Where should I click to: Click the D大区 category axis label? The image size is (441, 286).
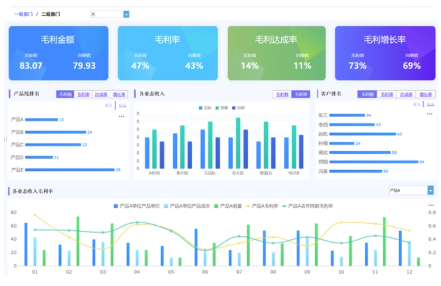point(238,173)
